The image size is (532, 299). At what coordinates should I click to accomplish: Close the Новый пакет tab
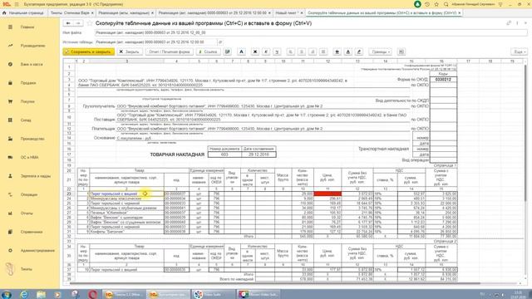pos(301,13)
